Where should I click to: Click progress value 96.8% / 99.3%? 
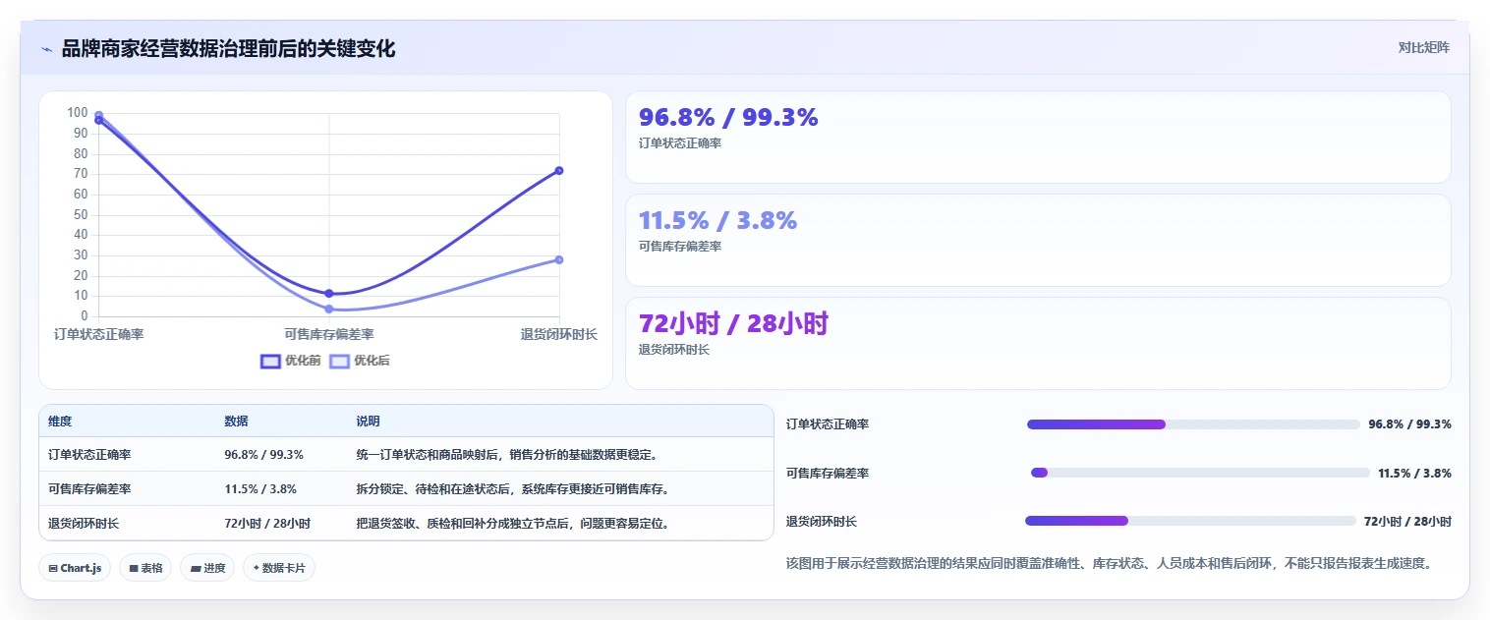[1409, 424]
